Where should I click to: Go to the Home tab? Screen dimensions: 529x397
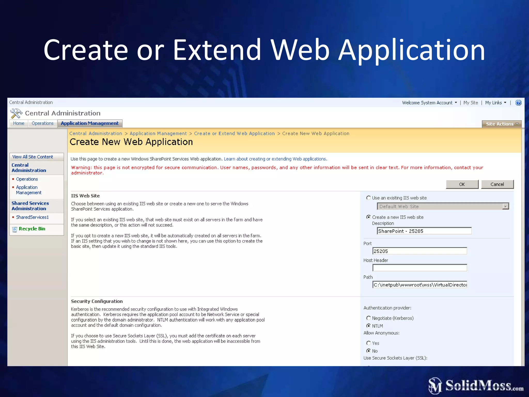pos(19,123)
